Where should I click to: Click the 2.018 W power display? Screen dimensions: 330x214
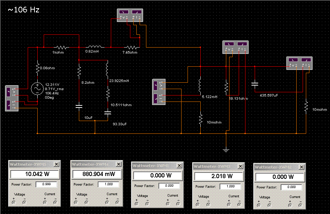tap(219, 176)
